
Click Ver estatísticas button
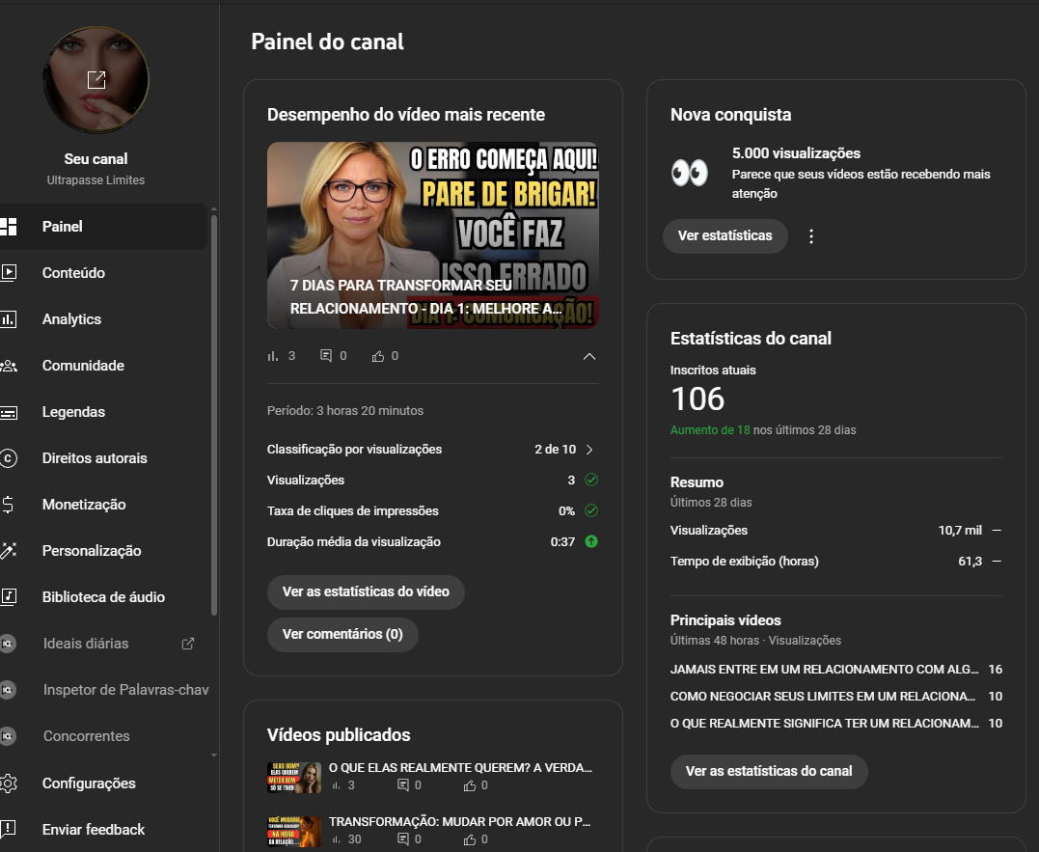(x=725, y=235)
